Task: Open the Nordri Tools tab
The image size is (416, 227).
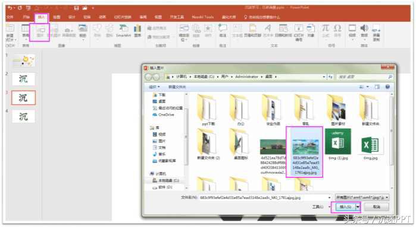Action: click(203, 17)
